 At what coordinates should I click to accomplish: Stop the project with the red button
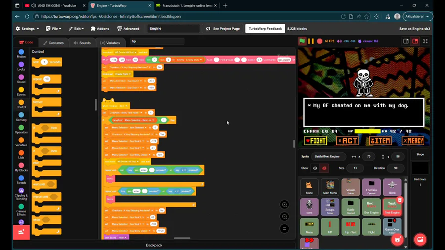[x=319, y=41]
